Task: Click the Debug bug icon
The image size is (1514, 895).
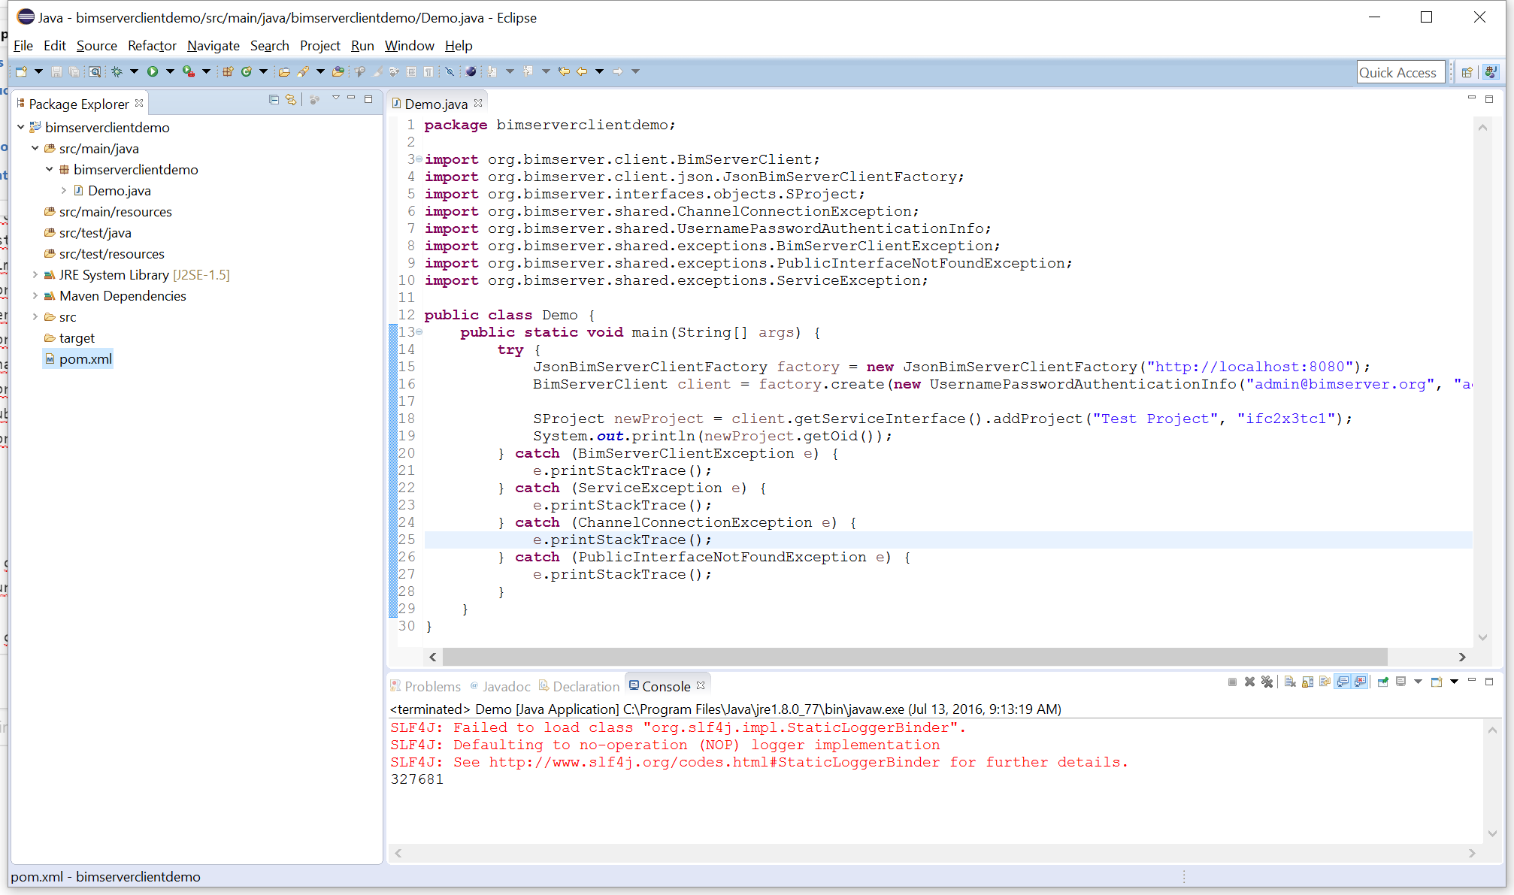Action: (x=117, y=71)
